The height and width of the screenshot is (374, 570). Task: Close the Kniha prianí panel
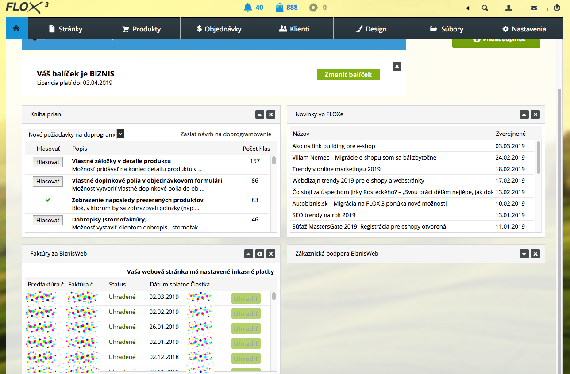click(x=271, y=114)
